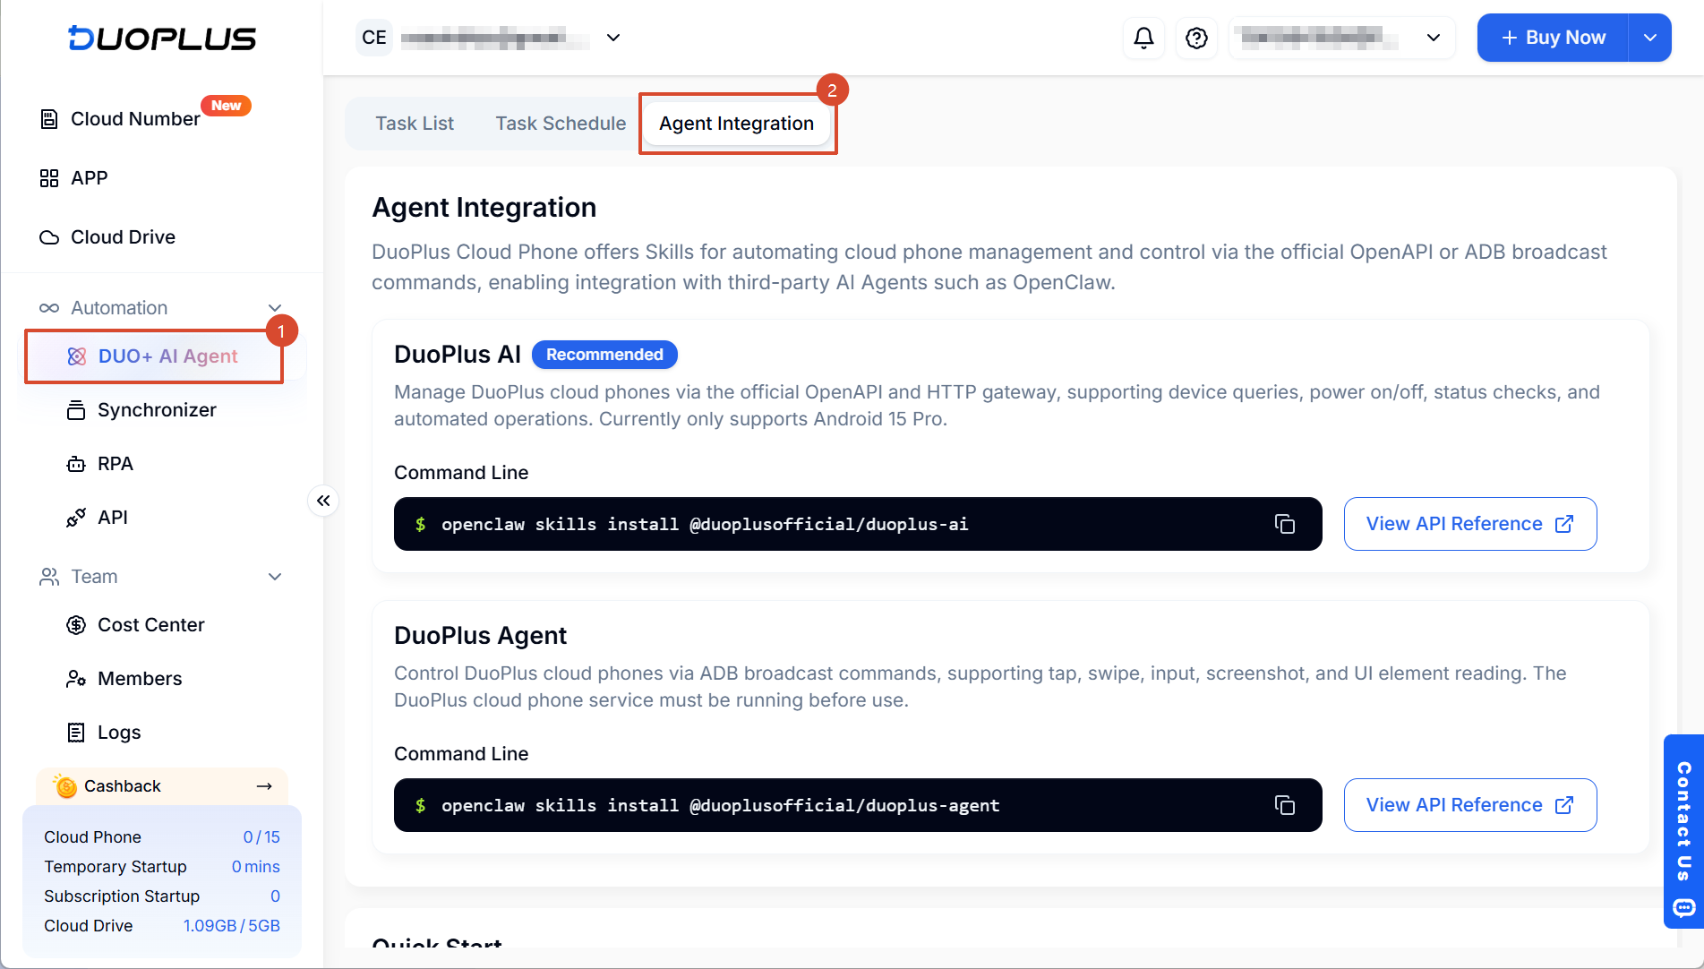Image resolution: width=1704 pixels, height=969 pixels.
Task: Click the Automation infinity icon
Action: click(49, 308)
